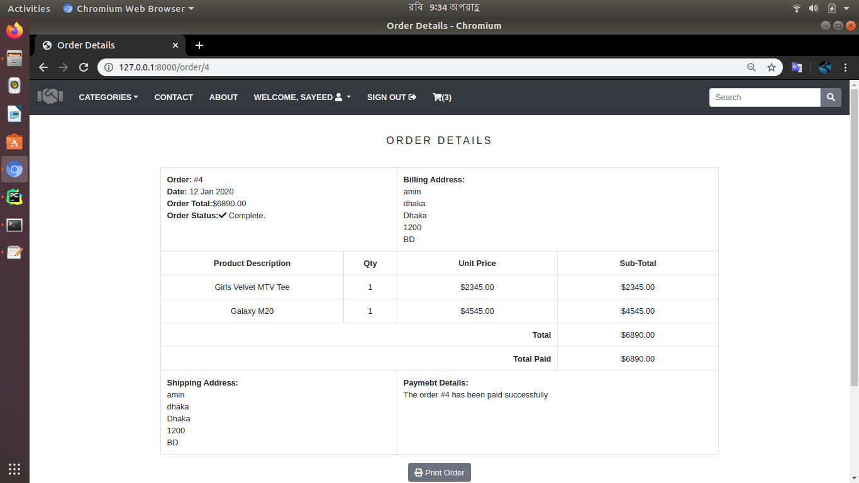Open the Google Translate extension
This screenshot has height=483, width=859.
(x=797, y=67)
